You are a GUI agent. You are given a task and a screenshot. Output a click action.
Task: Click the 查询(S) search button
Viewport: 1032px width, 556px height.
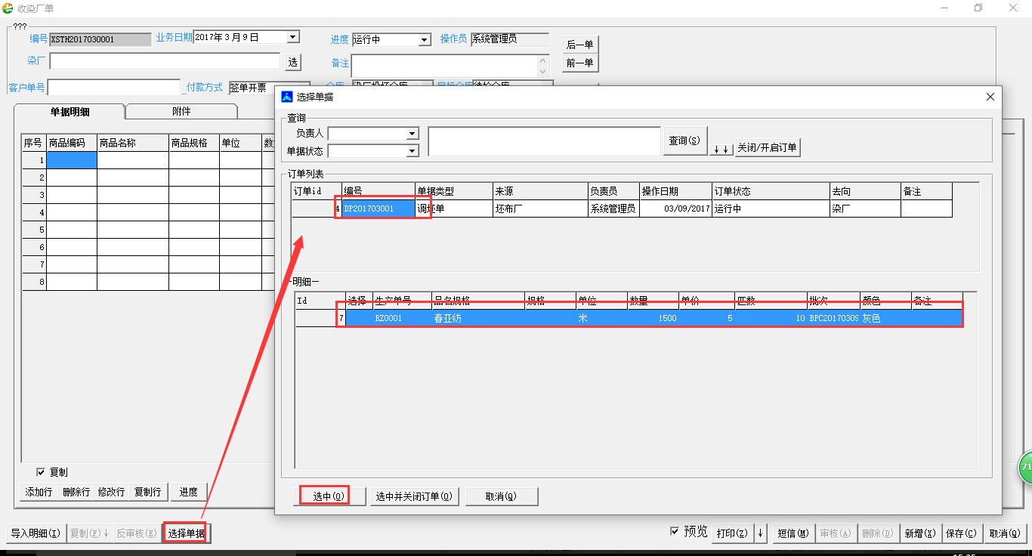click(684, 141)
